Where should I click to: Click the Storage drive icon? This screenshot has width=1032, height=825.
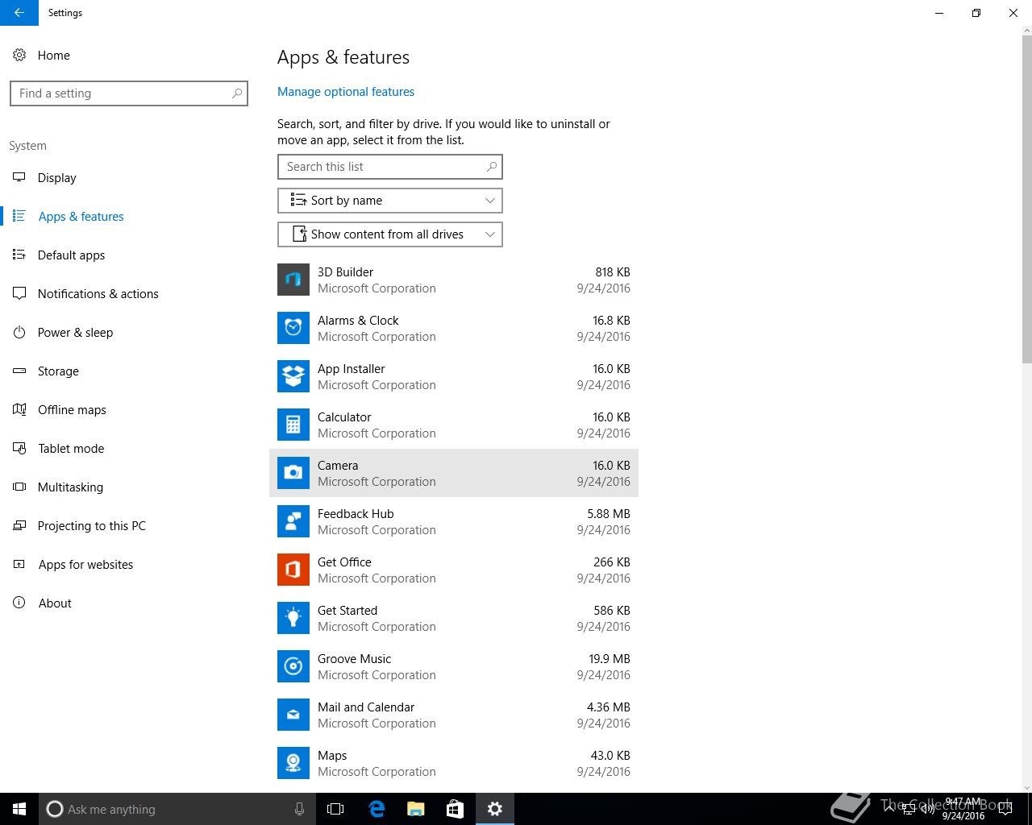pyautogui.click(x=19, y=371)
